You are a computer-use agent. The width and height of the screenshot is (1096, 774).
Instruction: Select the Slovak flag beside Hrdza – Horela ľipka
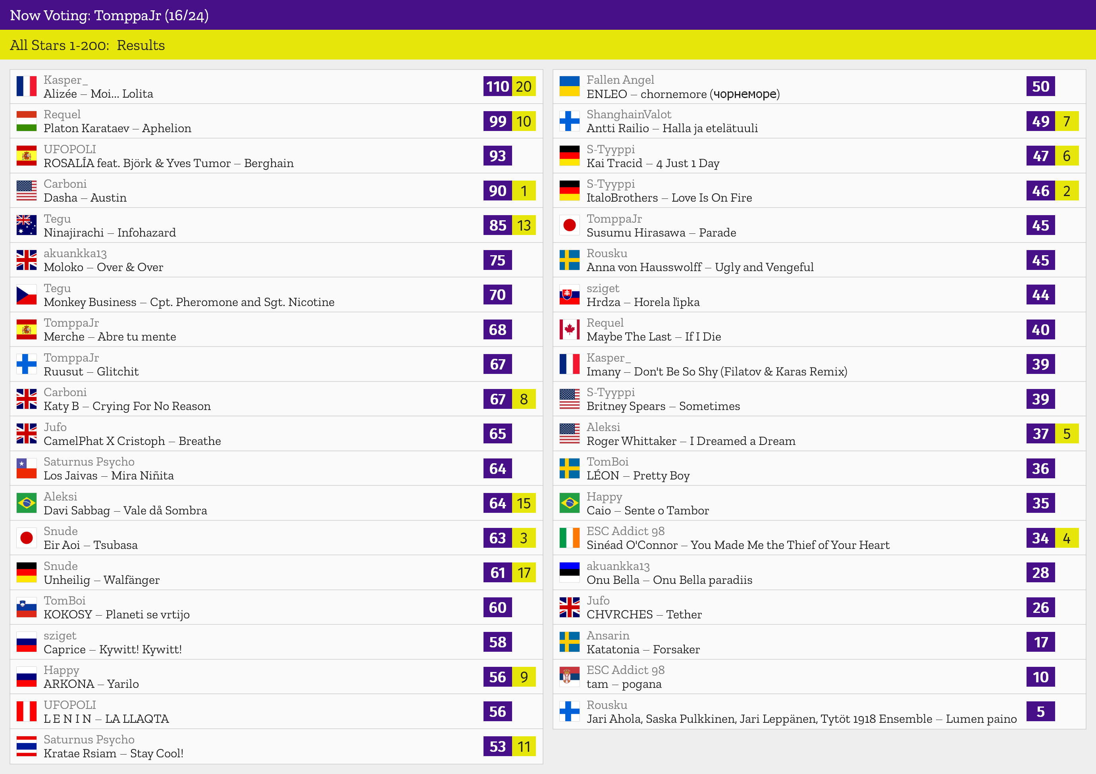pos(570,295)
